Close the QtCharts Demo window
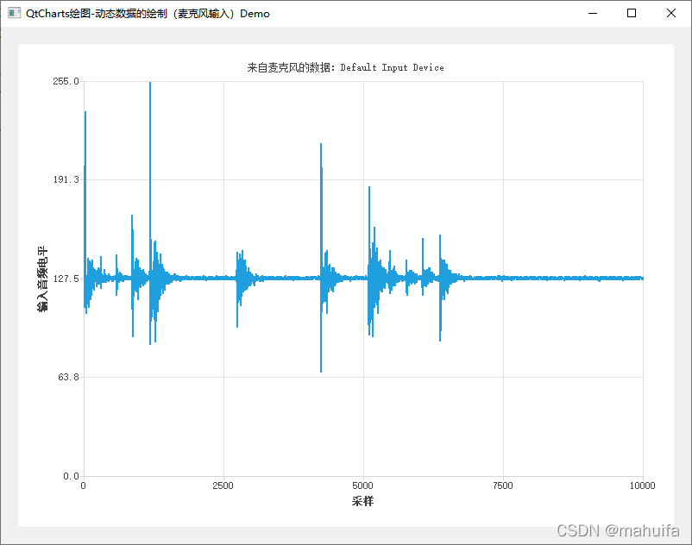The height and width of the screenshot is (545, 692). tap(670, 13)
